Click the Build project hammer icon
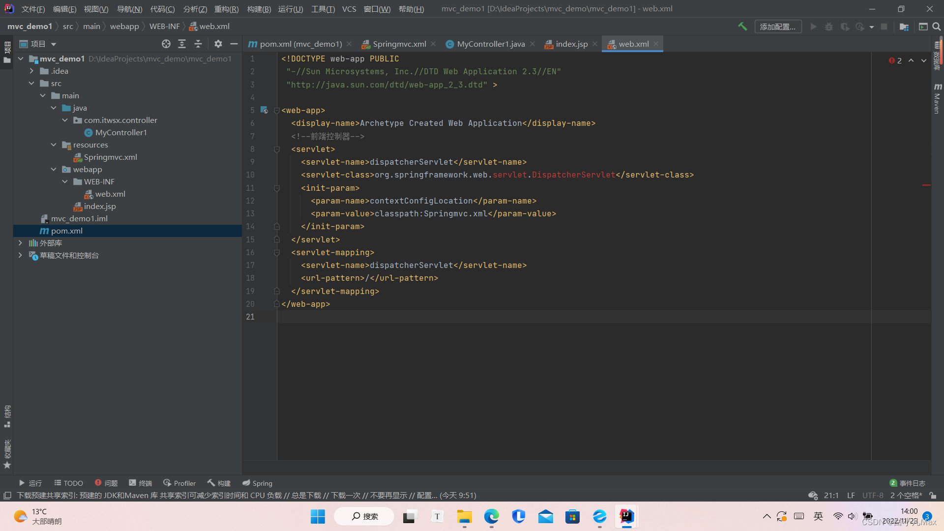Viewport: 944px width, 531px height. tap(742, 27)
